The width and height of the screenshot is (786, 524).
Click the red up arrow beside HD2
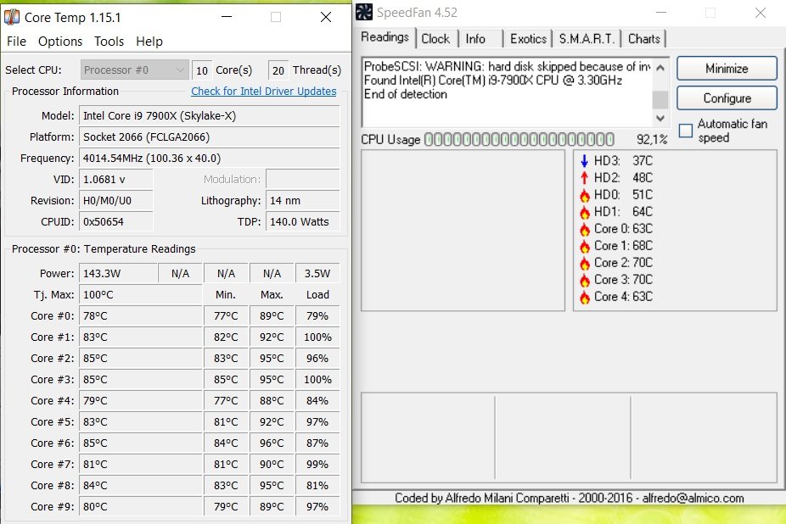pyautogui.click(x=584, y=178)
